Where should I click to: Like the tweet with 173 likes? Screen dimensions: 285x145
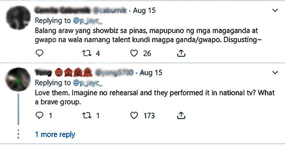point(134,115)
